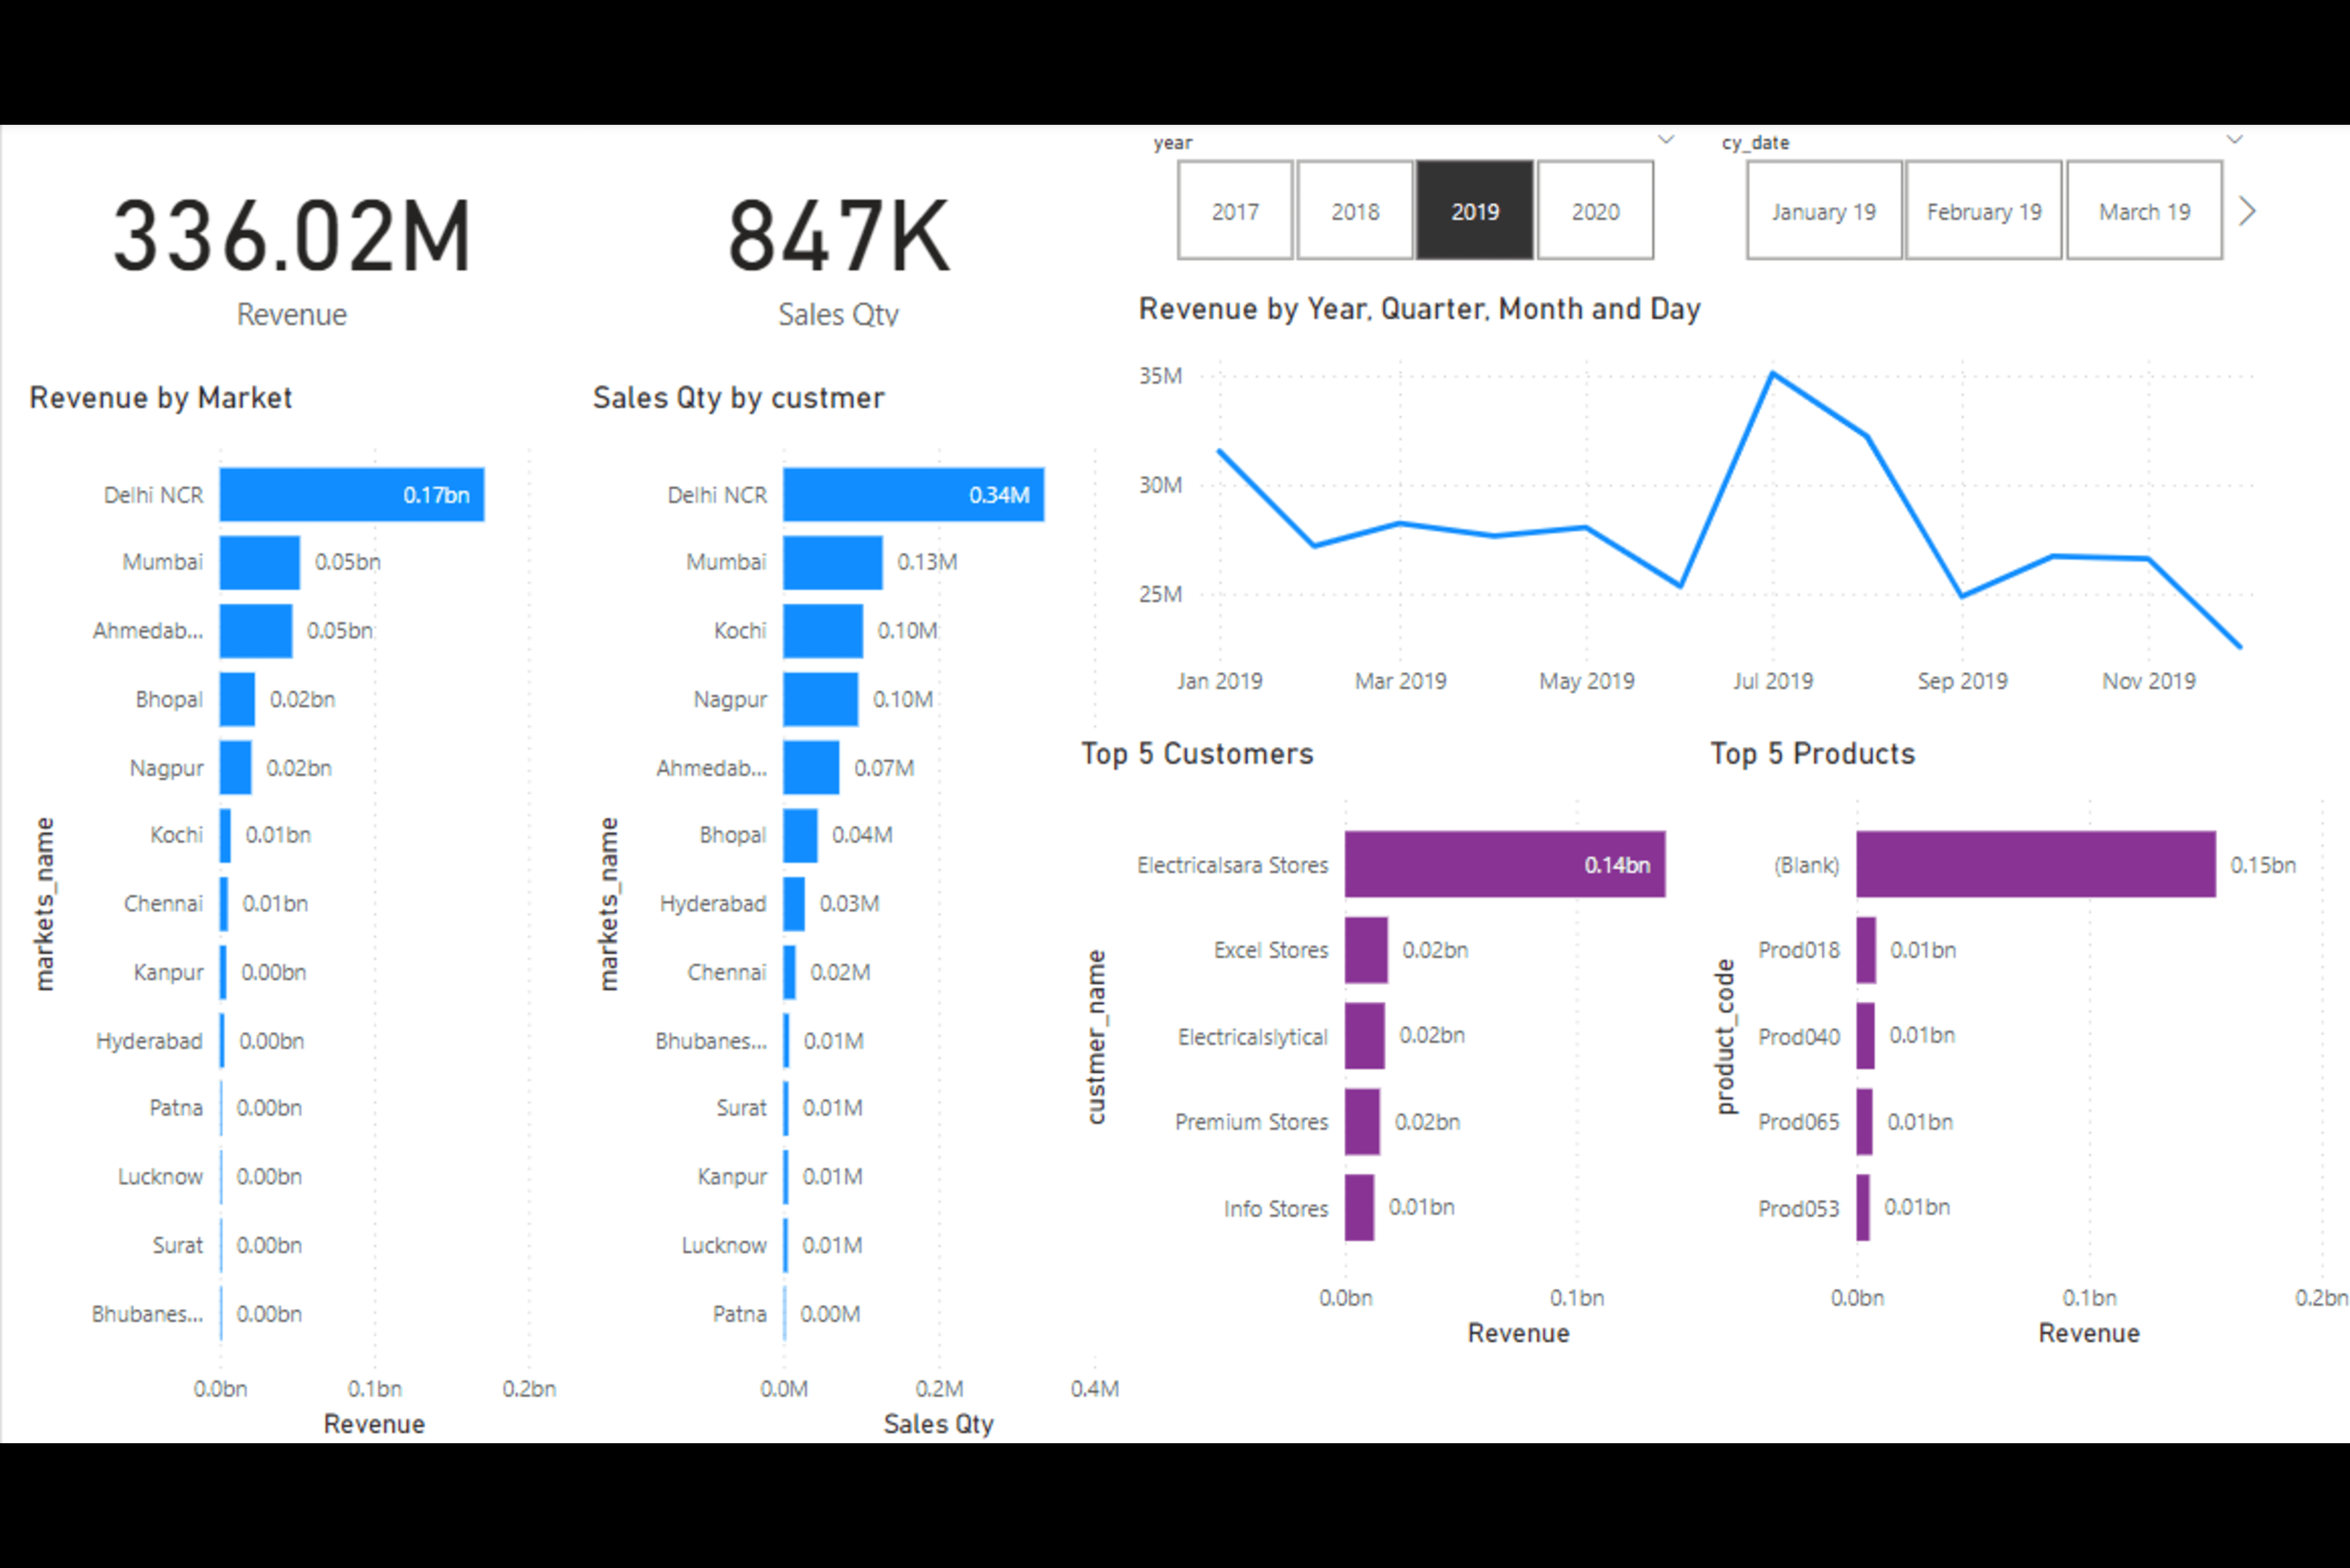Click Patna label in Revenue by Market
Screen dimensions: 2350x1568
tap(176, 1108)
